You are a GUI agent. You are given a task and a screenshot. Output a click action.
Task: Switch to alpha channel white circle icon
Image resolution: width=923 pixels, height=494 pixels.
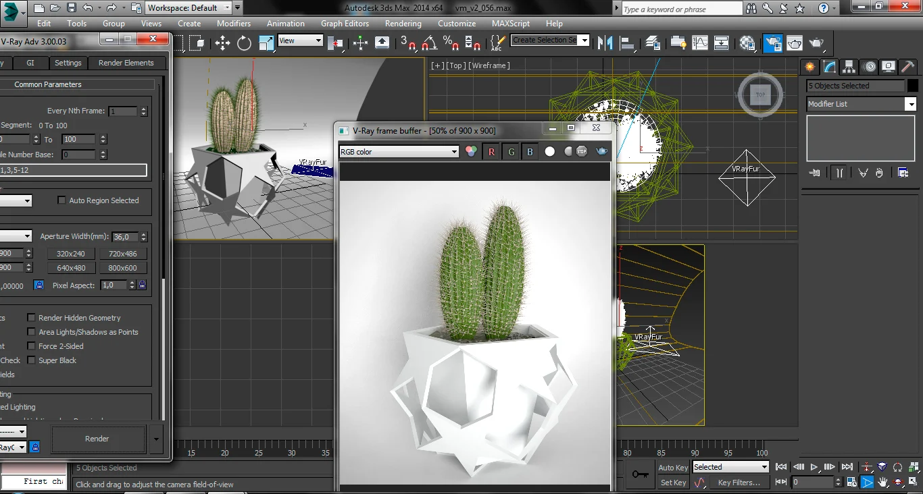pos(550,152)
